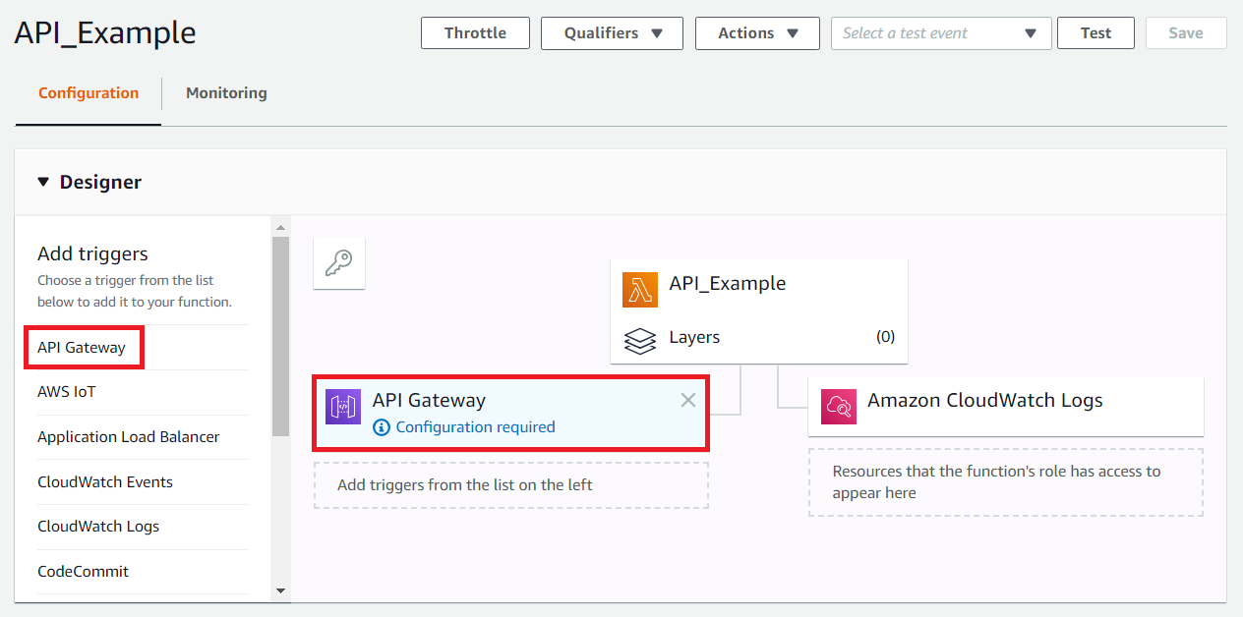Switch to the Configuration tab

pos(89,93)
